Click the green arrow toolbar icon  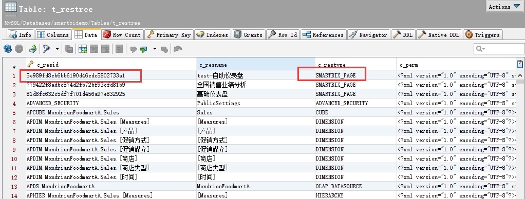144,49
